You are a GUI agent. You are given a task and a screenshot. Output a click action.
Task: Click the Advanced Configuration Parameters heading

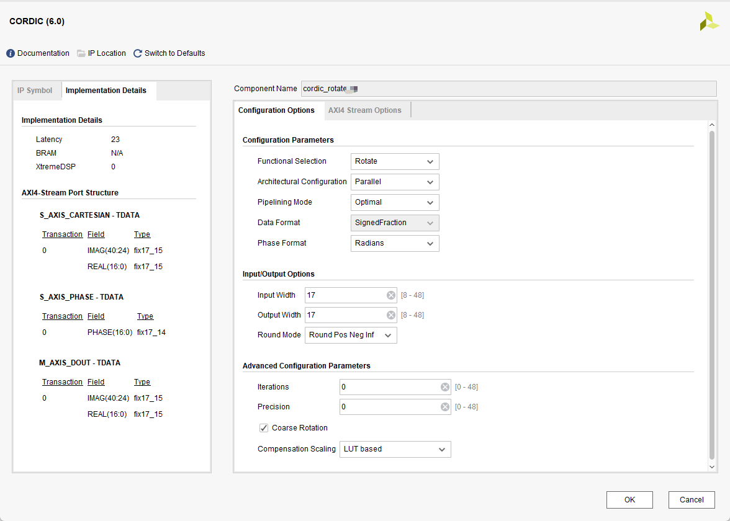click(307, 366)
